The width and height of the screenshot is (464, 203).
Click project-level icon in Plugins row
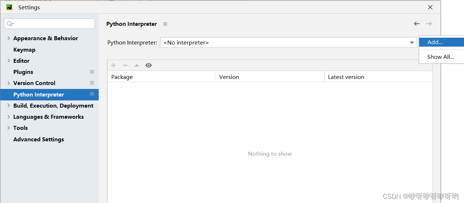(x=92, y=72)
